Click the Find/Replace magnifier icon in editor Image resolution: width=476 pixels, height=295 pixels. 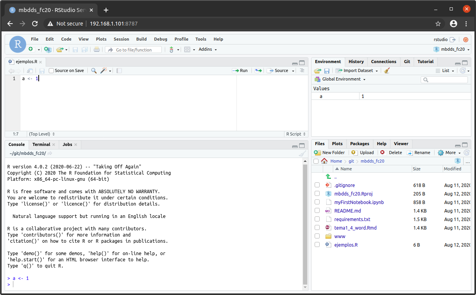click(94, 70)
